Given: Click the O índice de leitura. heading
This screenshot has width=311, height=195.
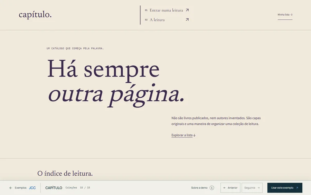Looking at the screenshot, I should click(x=65, y=173).
